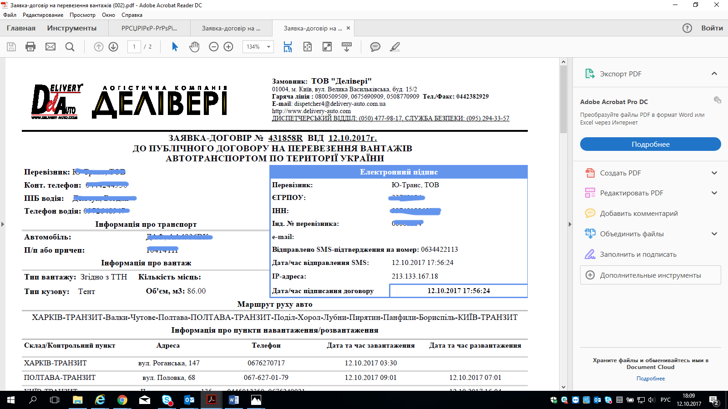Expand the Редактировать PDF options
This screenshot has width=728, height=409.
(x=714, y=193)
